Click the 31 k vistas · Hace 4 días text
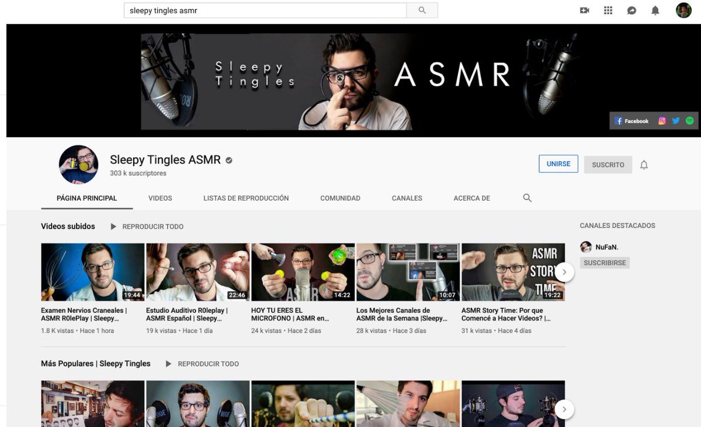This screenshot has height=427, width=701. pos(497,331)
